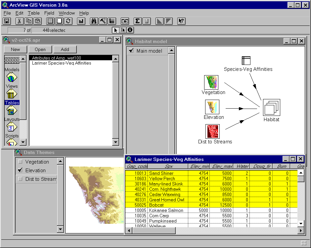
Task: Click the Create Chart icon
Action: [x=81, y=21]
